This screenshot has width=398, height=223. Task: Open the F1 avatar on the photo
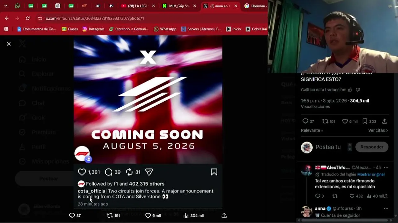click(82, 154)
